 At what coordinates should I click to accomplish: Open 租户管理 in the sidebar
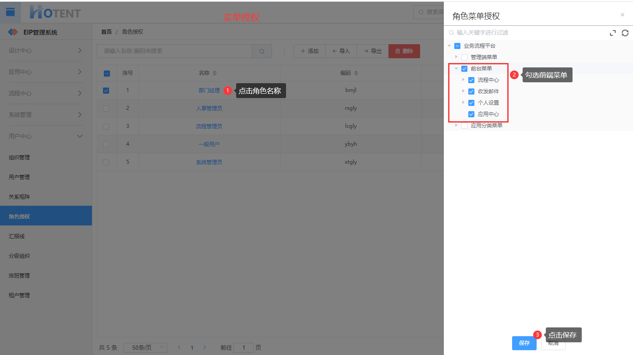click(46, 295)
